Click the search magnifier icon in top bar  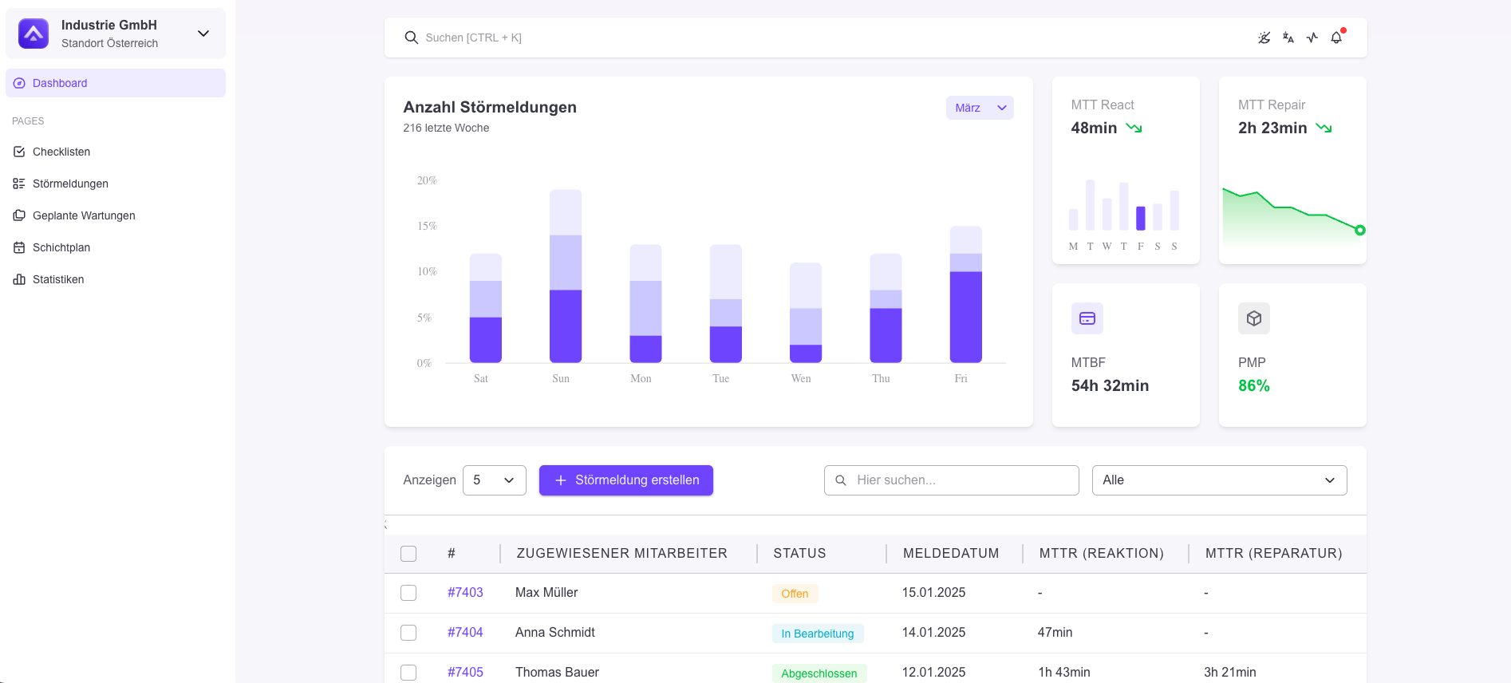tap(411, 38)
